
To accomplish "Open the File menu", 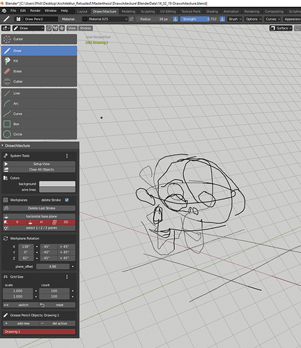I will coord(13,10).
